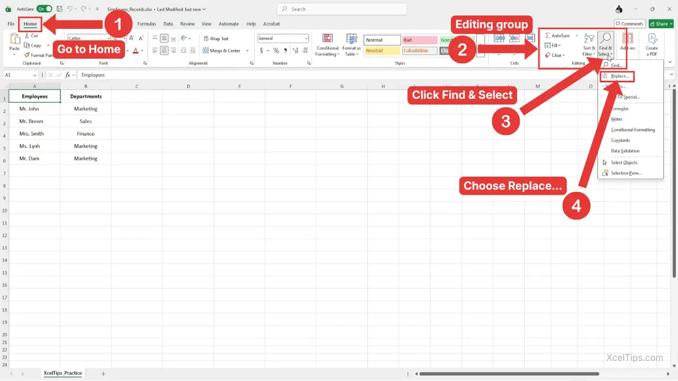Click the Redo arrow
The width and height of the screenshot is (678, 381).
click(x=85, y=9)
